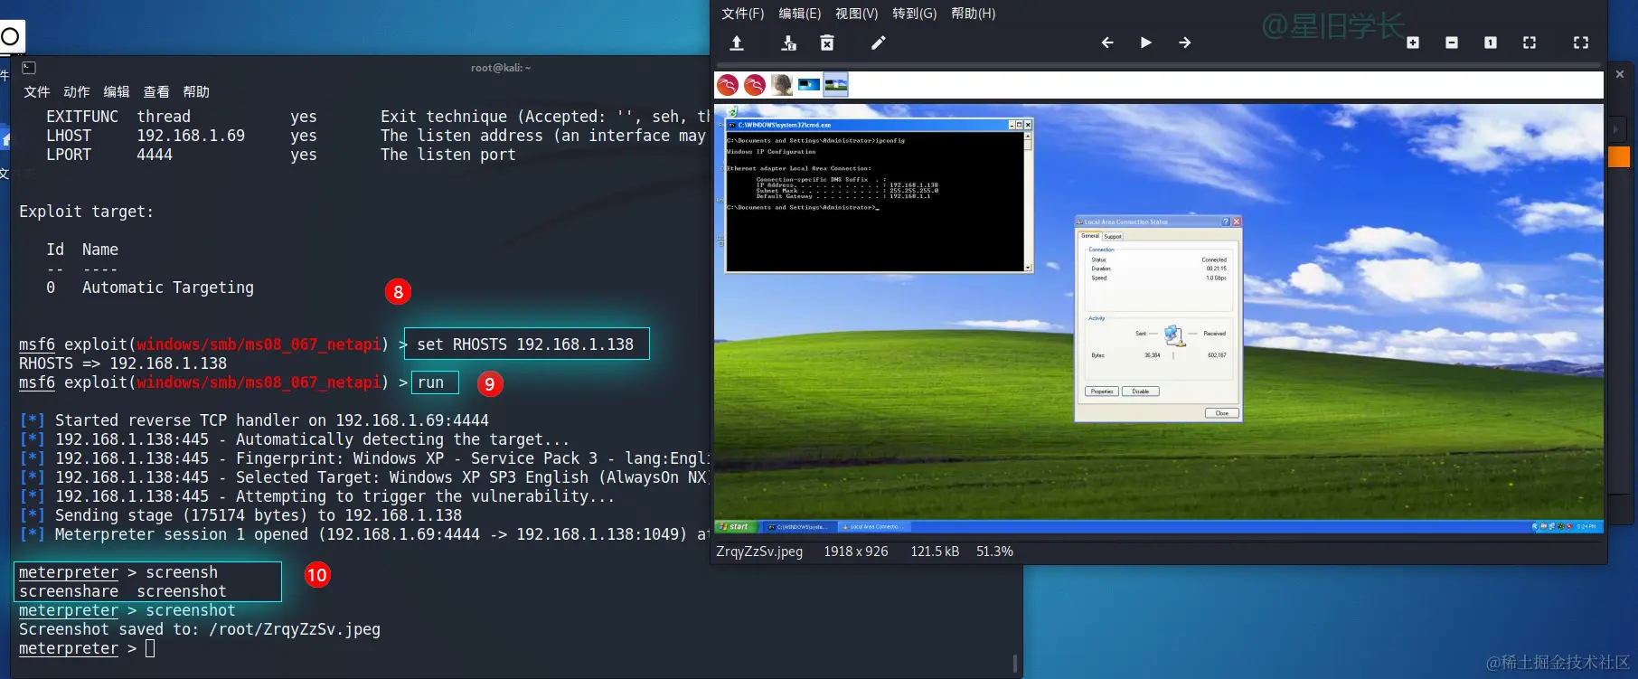This screenshot has width=1638, height=679.
Task: Click the delete image trash icon
Action: [x=827, y=42]
